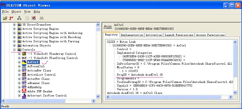Screen dimensions: 242x109
Task: Click the tree pane scroll down arrow
Action: [98, 96]
